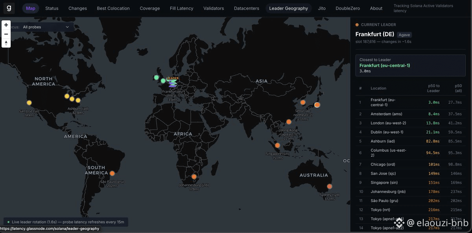Image resolution: width=472 pixels, height=233 pixels.
Task: Select the Sydney probe marker on map
Action: coord(330,186)
